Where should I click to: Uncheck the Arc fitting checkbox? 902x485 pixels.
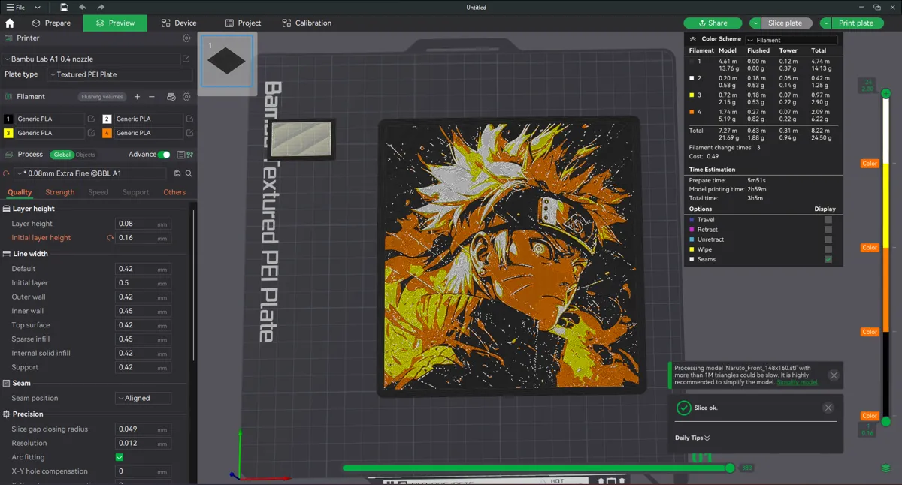point(120,457)
